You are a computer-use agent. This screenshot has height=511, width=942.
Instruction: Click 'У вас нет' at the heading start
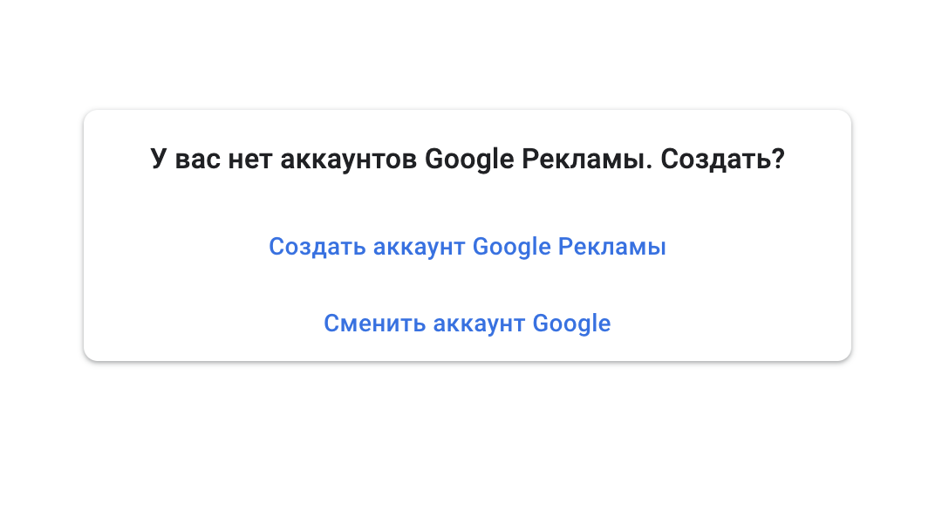coord(211,159)
